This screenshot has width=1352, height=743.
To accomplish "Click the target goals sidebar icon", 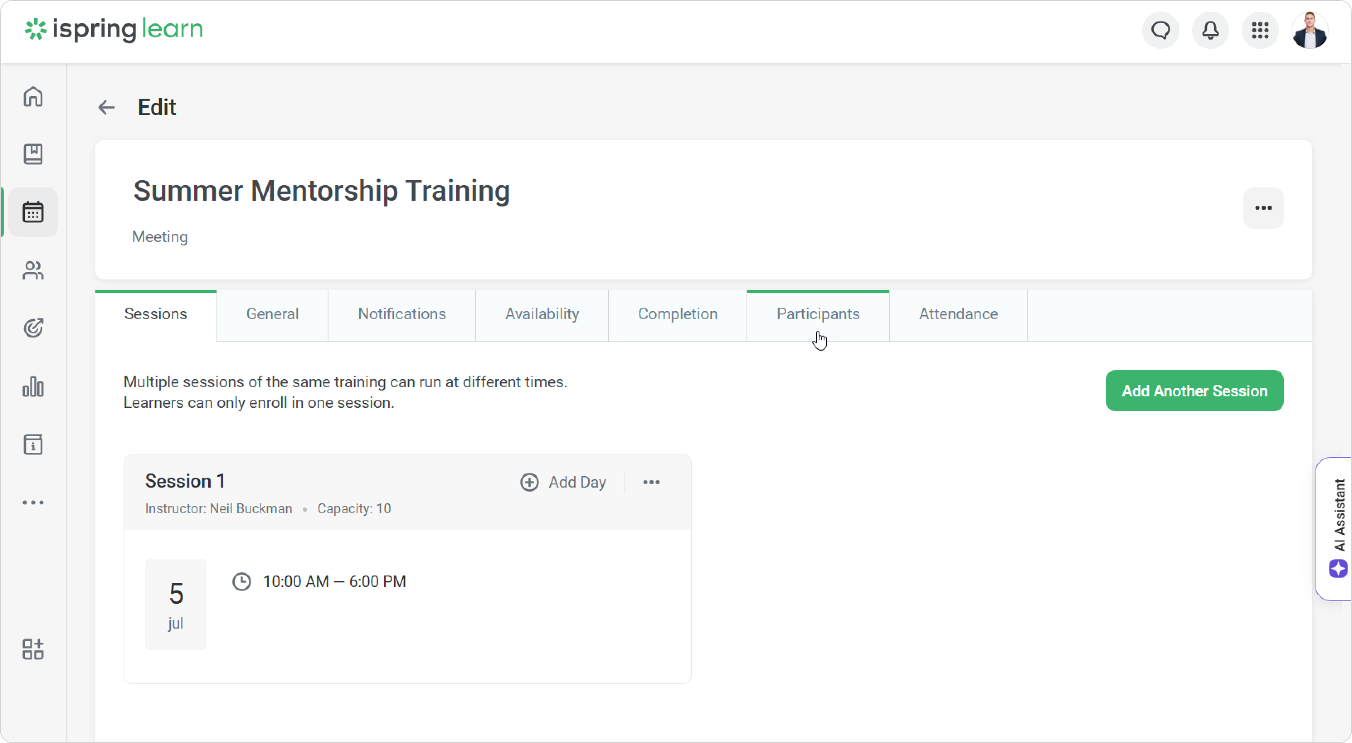I will (x=33, y=328).
